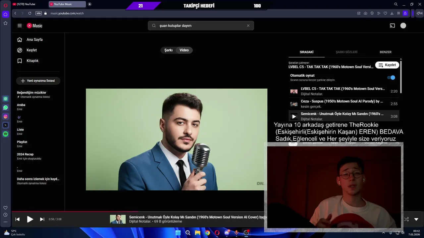Click the VPN badge in address bar
Viewport: 424px width, 238px height.
(38, 13)
